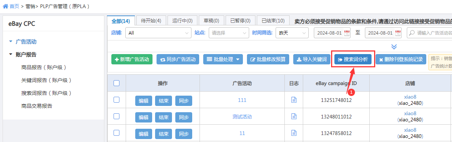Viewport: 452px width, 142px height.
Task: Click start date field 2024-08-01
Action: point(333,33)
